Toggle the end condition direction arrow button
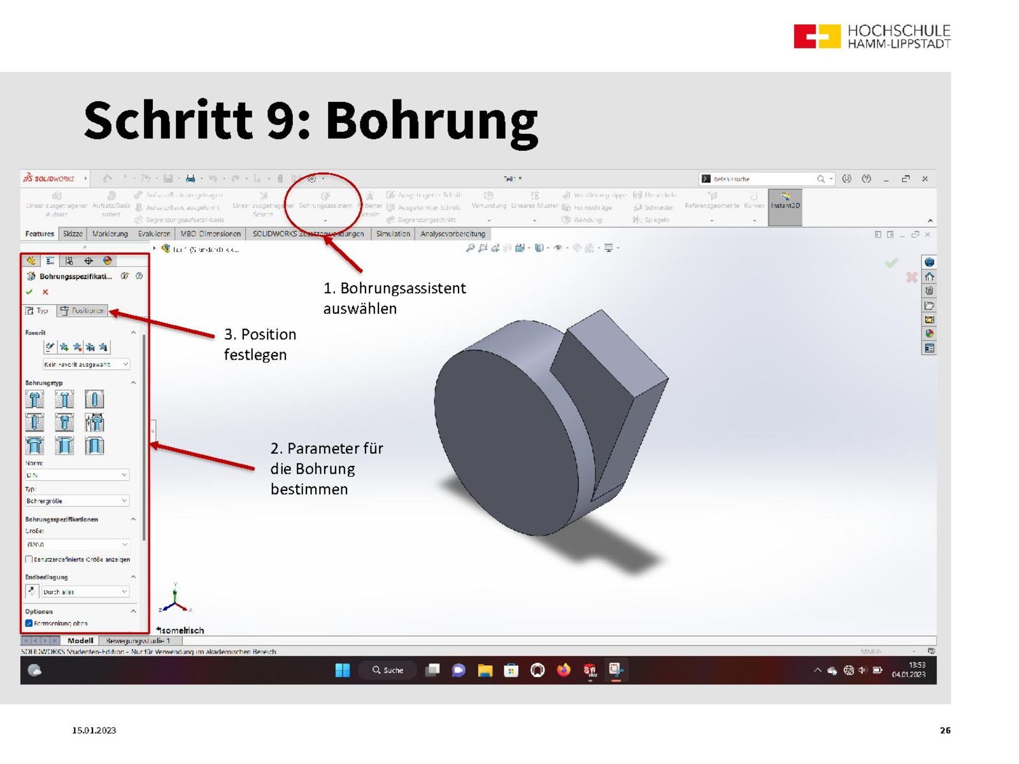This screenshot has width=1019, height=764. click(32, 591)
